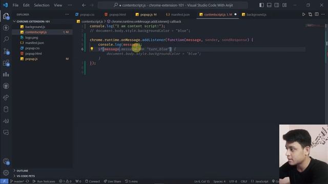Click master branch in status bar
328x184 pixels.
17,181
